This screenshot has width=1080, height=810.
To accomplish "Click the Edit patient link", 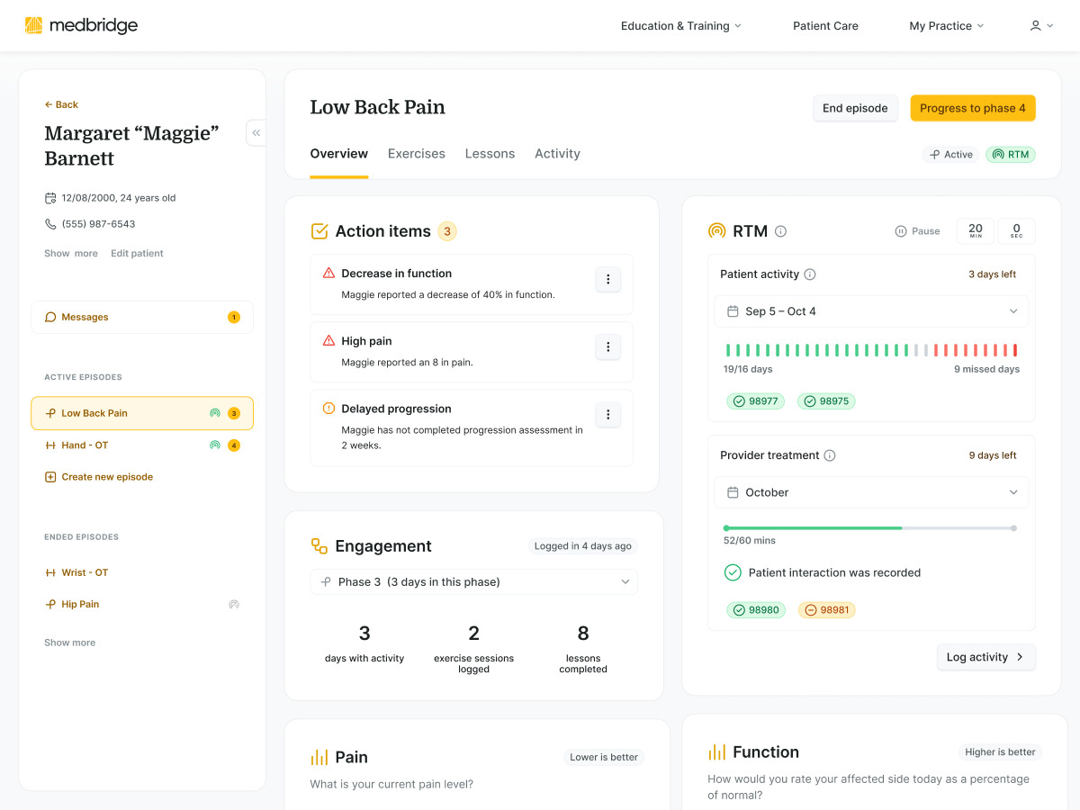I will point(137,254).
